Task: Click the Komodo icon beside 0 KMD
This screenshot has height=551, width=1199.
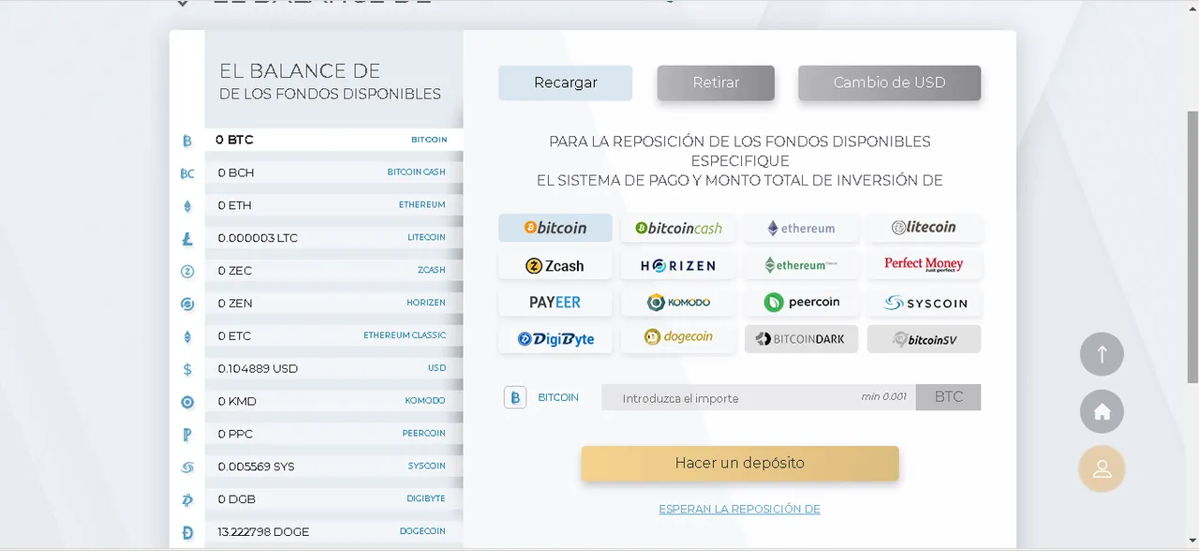Action: (187, 402)
